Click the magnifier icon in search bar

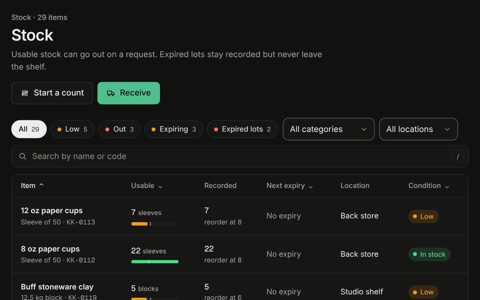point(23,156)
